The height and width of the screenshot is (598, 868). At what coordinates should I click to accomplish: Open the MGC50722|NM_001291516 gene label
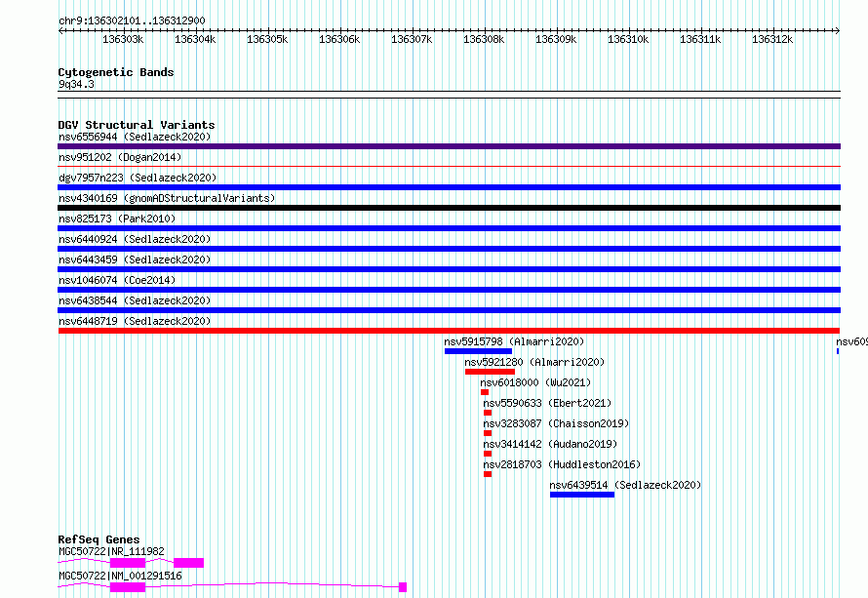(120, 576)
